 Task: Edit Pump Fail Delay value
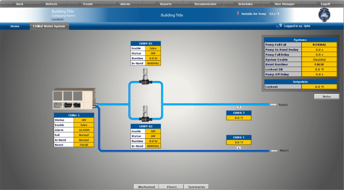pyautogui.click(x=319, y=55)
